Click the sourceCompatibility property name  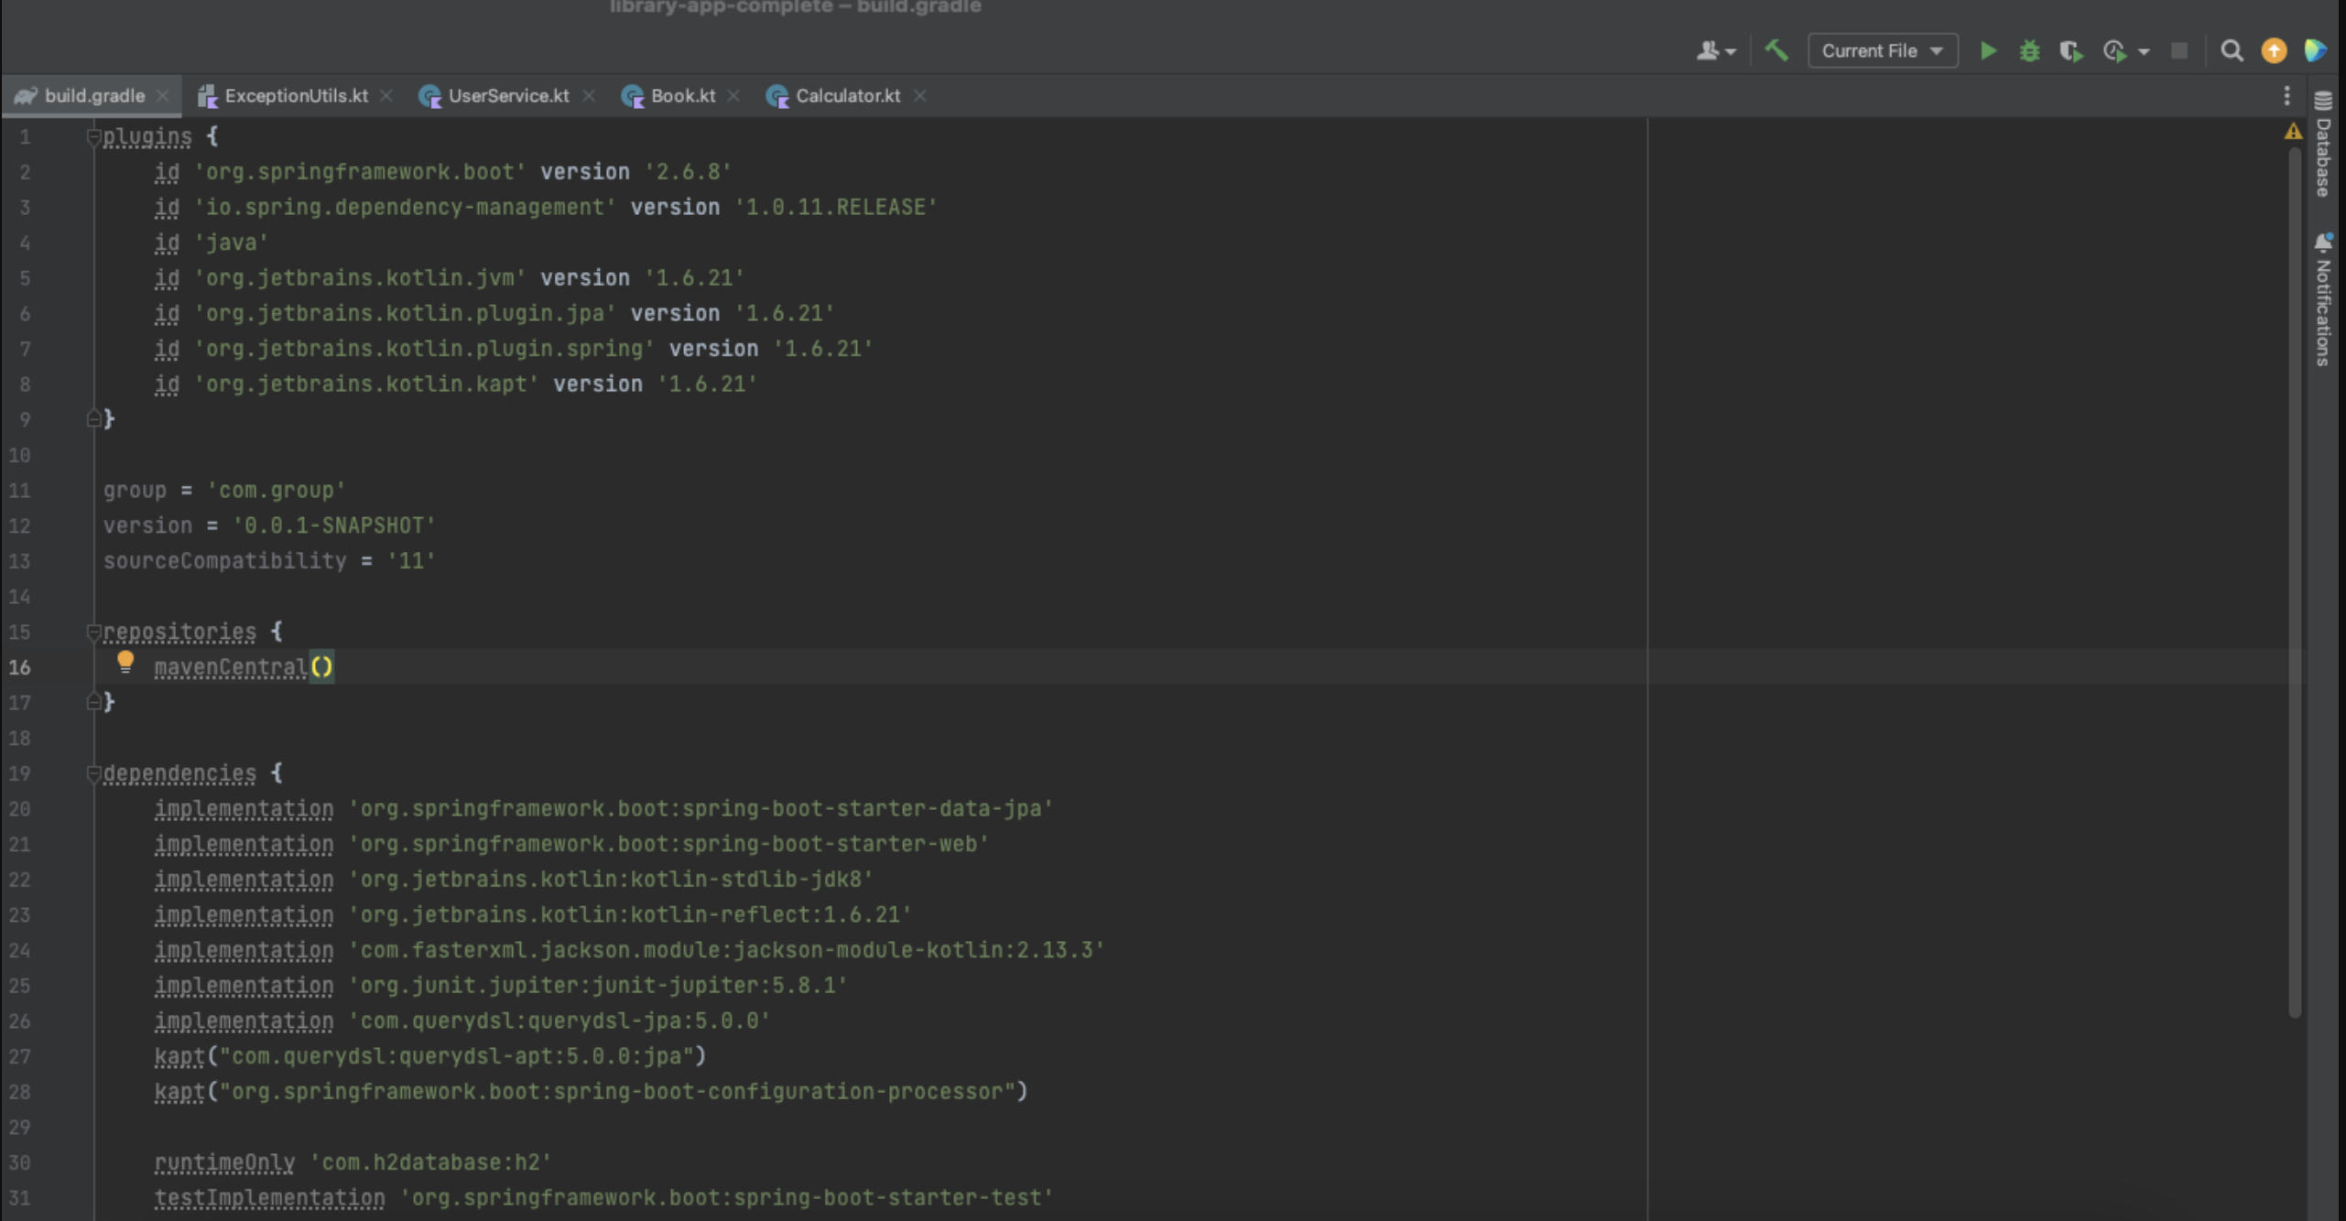224,561
